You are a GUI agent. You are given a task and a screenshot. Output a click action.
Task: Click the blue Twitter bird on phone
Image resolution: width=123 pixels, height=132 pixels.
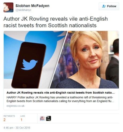[29, 64]
